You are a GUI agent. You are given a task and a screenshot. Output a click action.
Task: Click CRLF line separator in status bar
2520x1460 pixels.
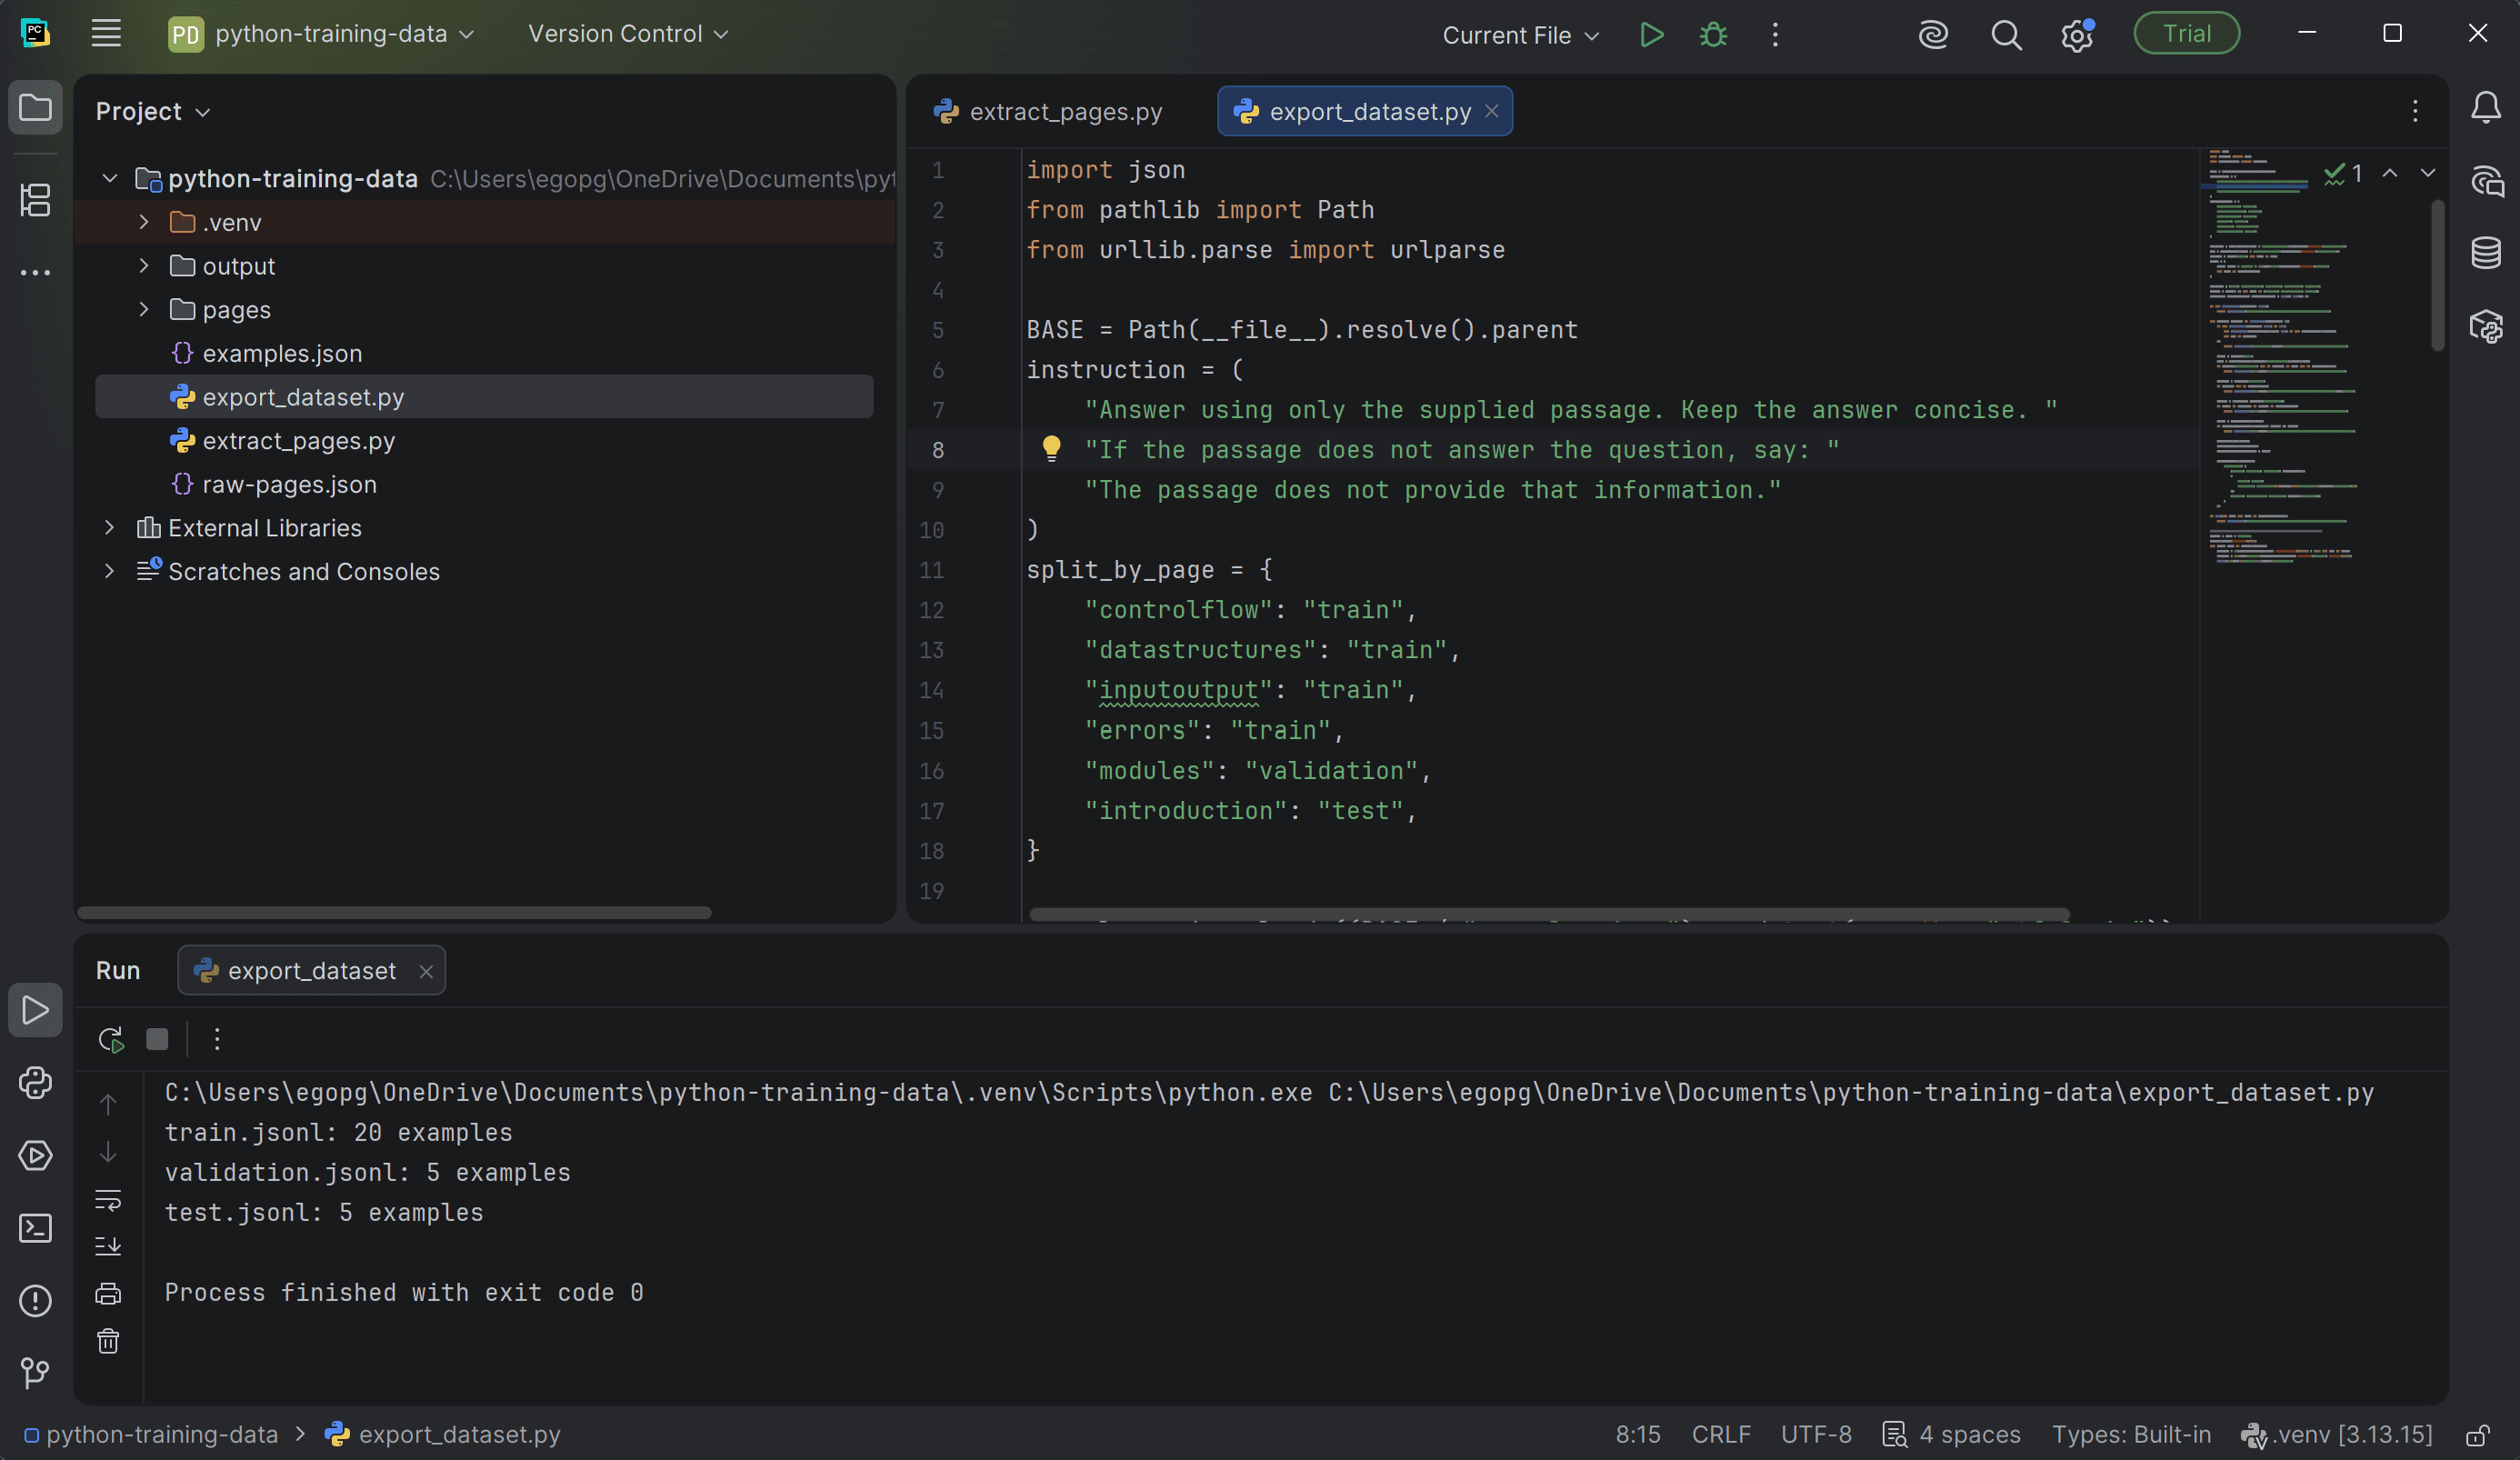tap(1721, 1435)
